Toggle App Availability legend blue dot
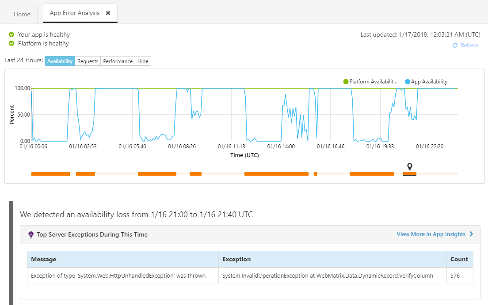 [408, 82]
